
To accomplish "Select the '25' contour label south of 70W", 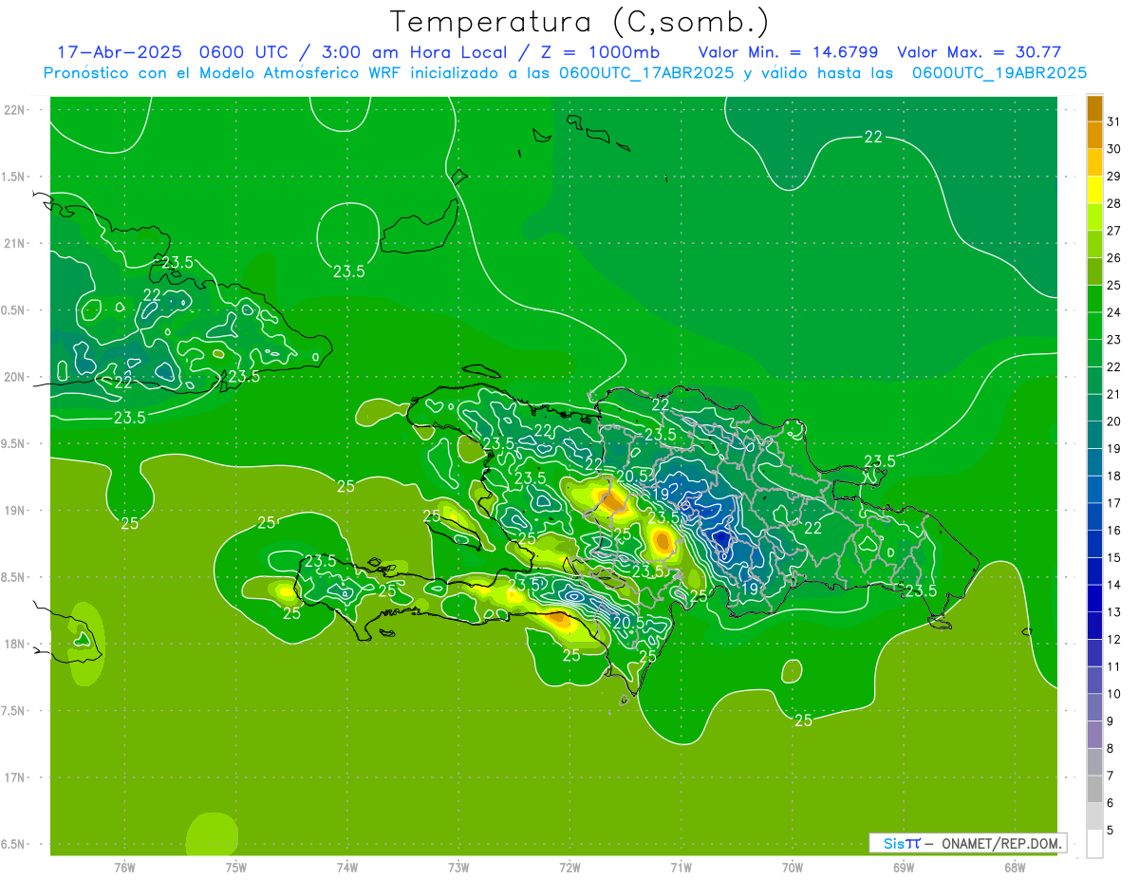I will (x=803, y=721).
